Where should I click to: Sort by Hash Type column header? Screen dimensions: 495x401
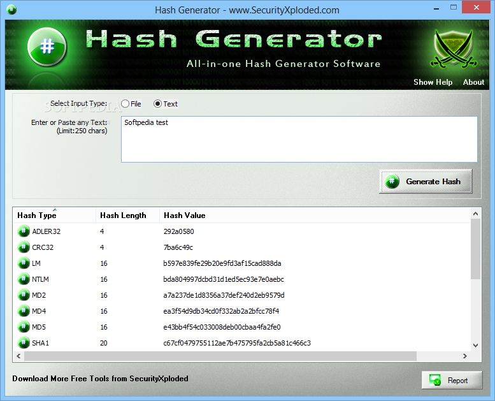pos(55,215)
